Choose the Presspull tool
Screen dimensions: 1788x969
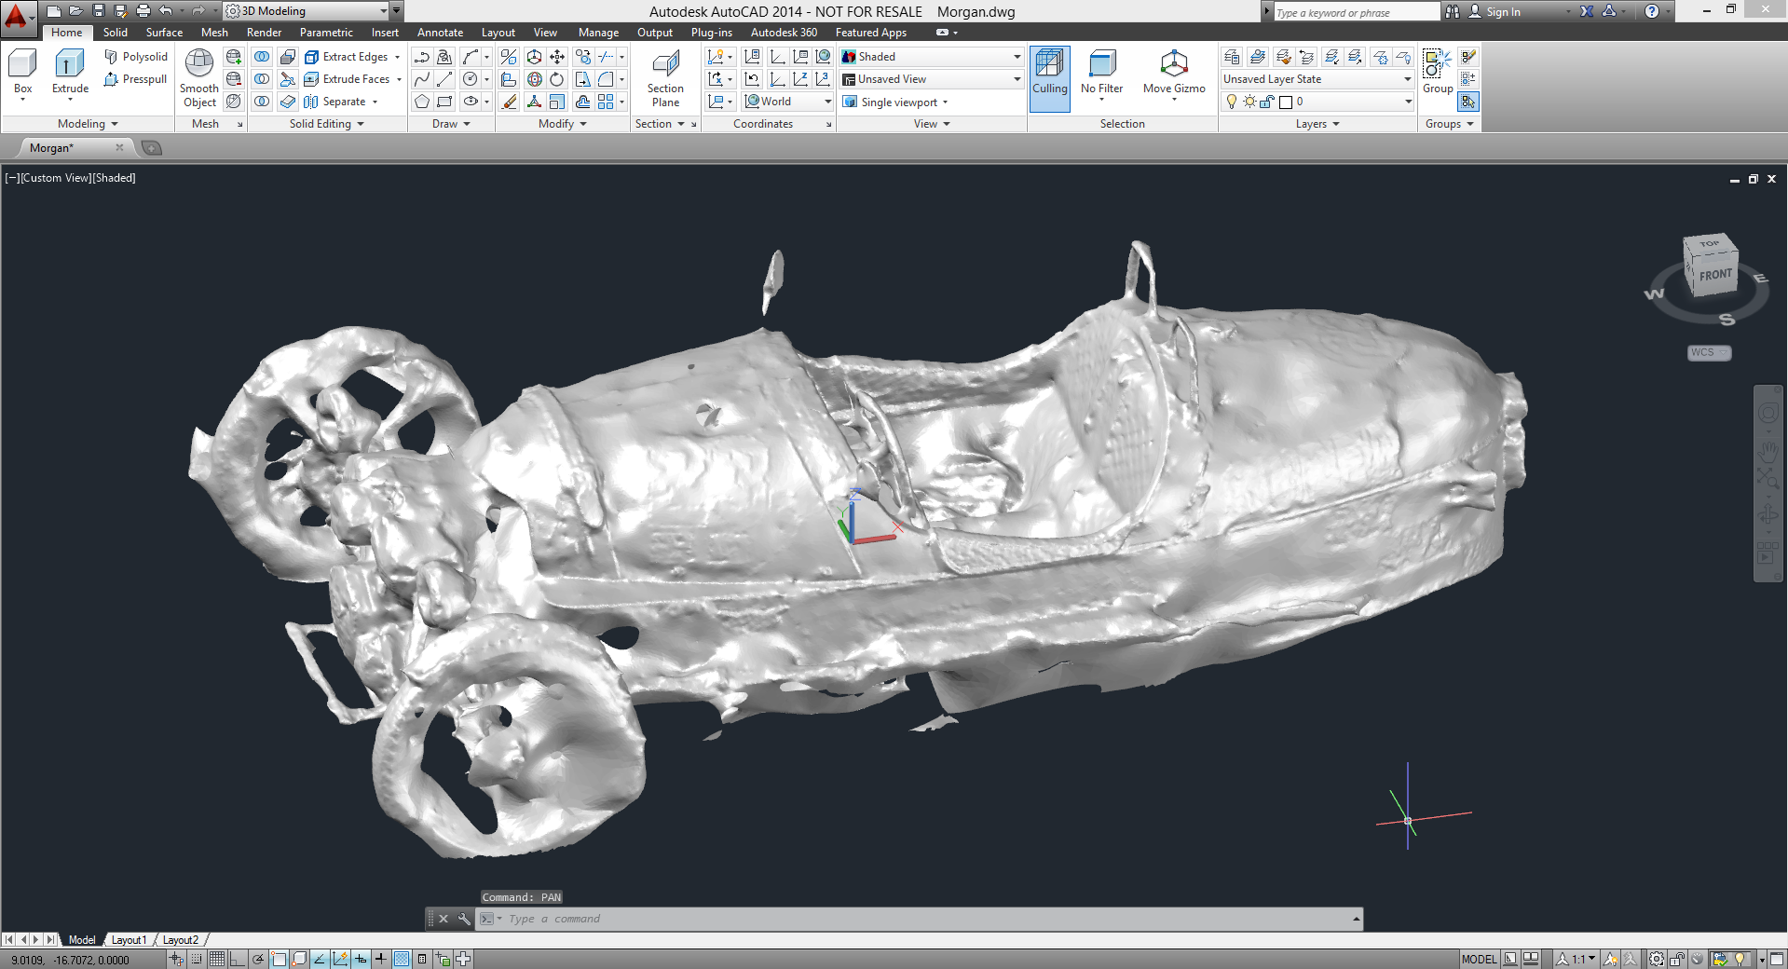[x=136, y=79]
